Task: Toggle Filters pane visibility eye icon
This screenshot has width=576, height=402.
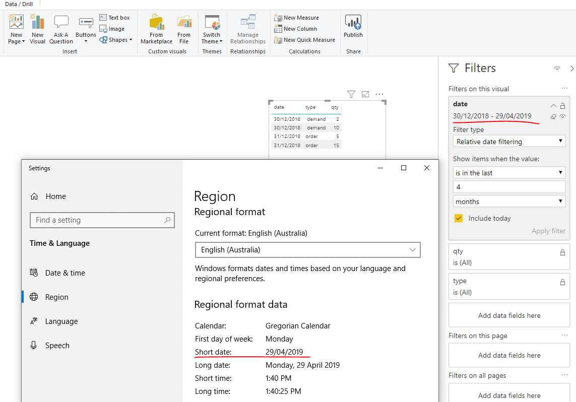Action: coord(557,69)
